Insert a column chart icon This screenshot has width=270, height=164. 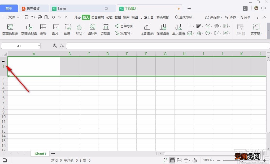pyautogui.click(x=189, y=26)
